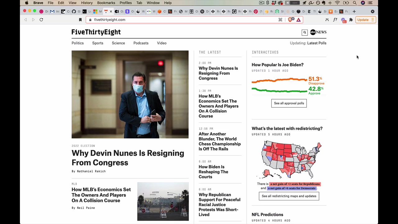Open Spotlight search in menu bar
Viewport: 398px width, 224px height.
[x=355, y=3]
